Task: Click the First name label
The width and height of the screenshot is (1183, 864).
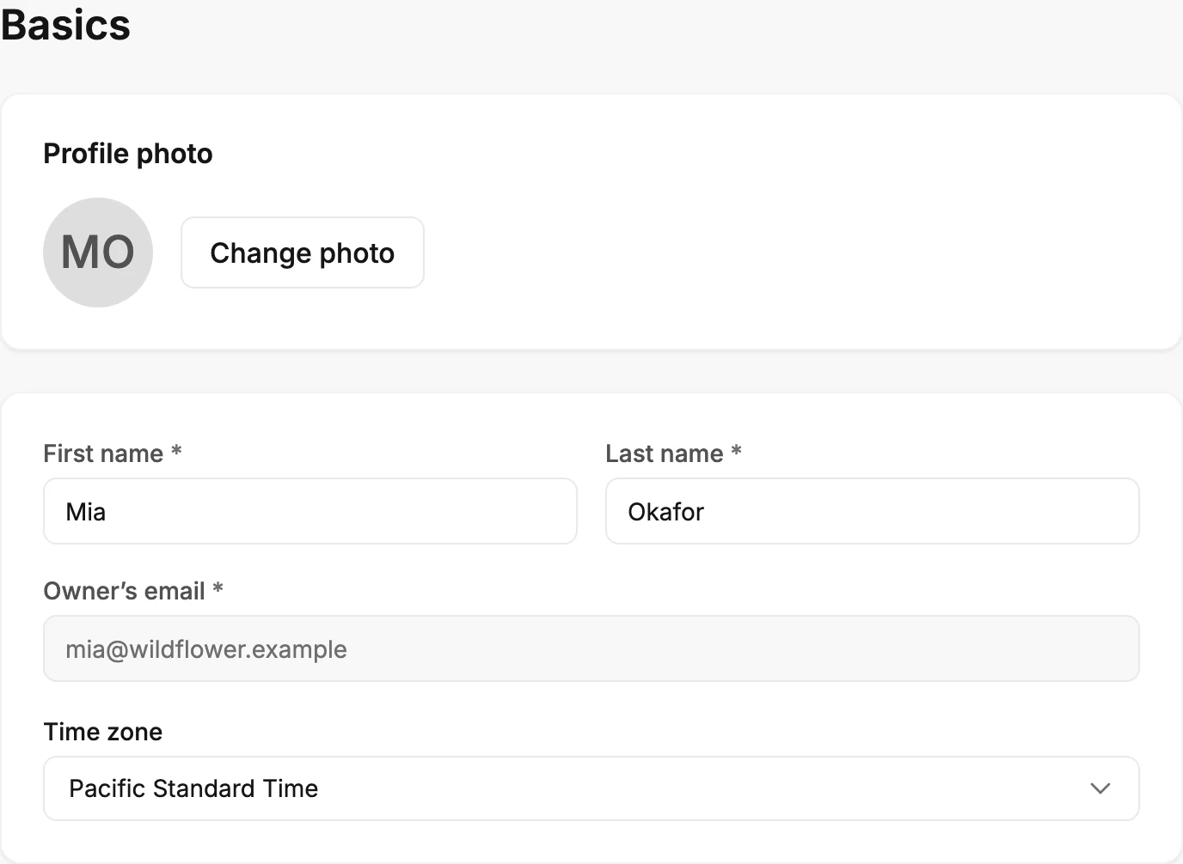Action: (113, 453)
